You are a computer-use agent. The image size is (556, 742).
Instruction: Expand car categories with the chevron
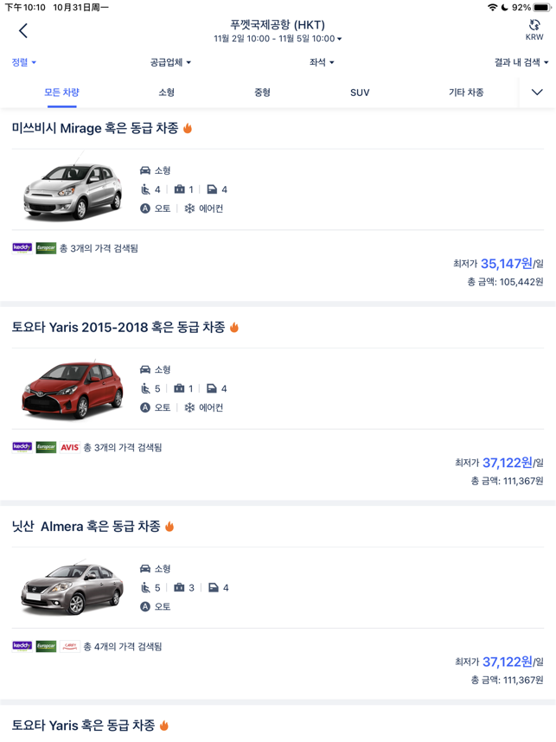tap(537, 93)
